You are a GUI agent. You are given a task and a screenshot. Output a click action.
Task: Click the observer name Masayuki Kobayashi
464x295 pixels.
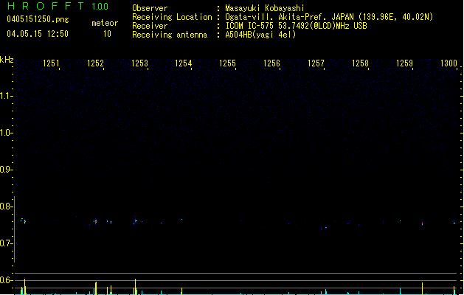click(x=265, y=8)
